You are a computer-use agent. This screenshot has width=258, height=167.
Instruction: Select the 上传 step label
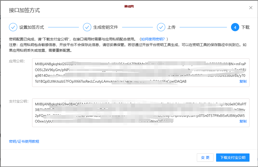click(x=171, y=27)
